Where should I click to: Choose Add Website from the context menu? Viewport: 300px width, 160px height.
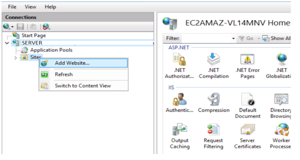[84, 63]
